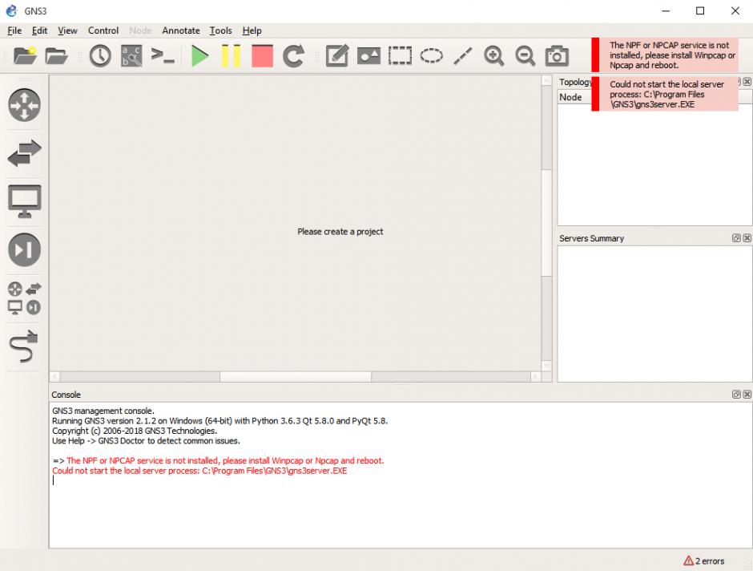Browse all devices icon
The width and height of the screenshot is (753, 571).
(25, 298)
